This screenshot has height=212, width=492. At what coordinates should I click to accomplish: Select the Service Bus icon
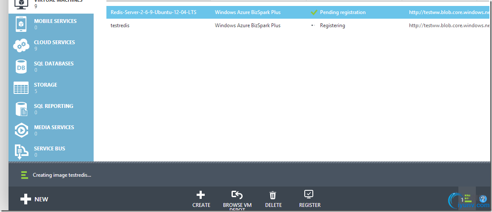coord(21,152)
